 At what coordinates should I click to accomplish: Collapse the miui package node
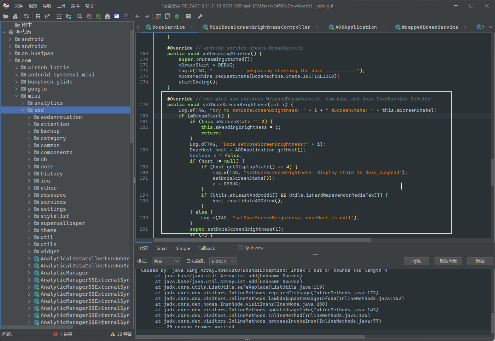[17, 96]
